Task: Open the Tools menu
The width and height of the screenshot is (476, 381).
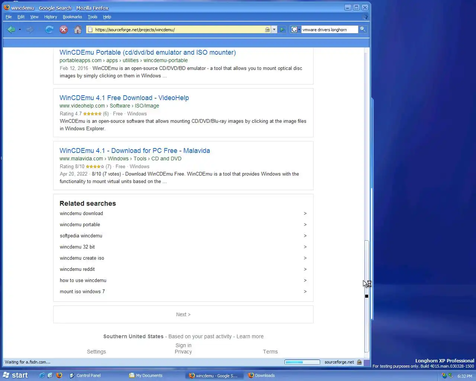Action: 92,17
